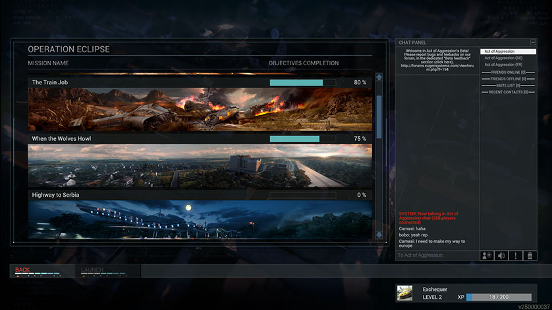Click the Exchequer player avatar icon
552x310 pixels.
[x=404, y=293]
